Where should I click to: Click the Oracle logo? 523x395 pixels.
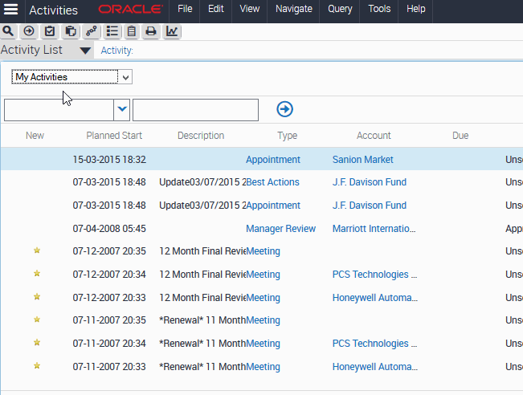pos(130,10)
